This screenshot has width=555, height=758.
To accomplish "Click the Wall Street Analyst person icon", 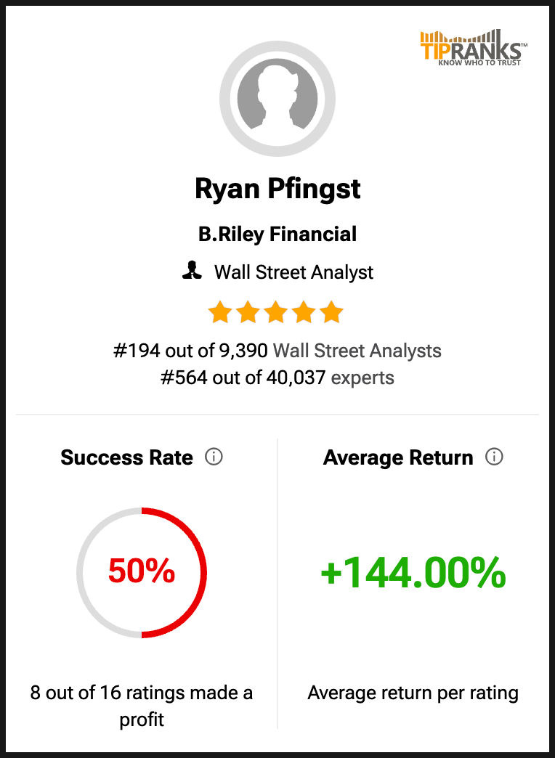I will pos(192,271).
